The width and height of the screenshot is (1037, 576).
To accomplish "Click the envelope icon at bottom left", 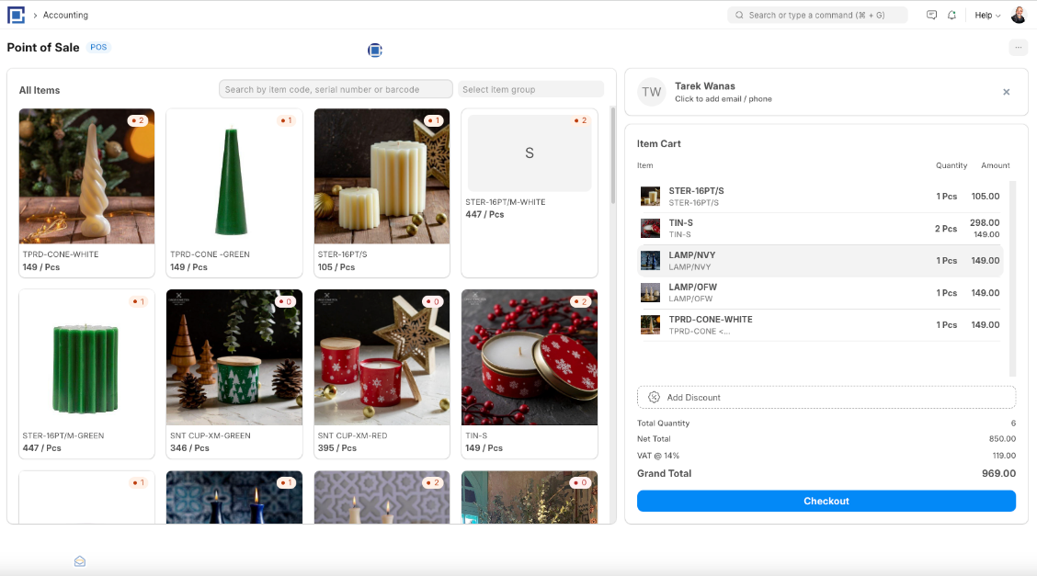I will tap(80, 561).
